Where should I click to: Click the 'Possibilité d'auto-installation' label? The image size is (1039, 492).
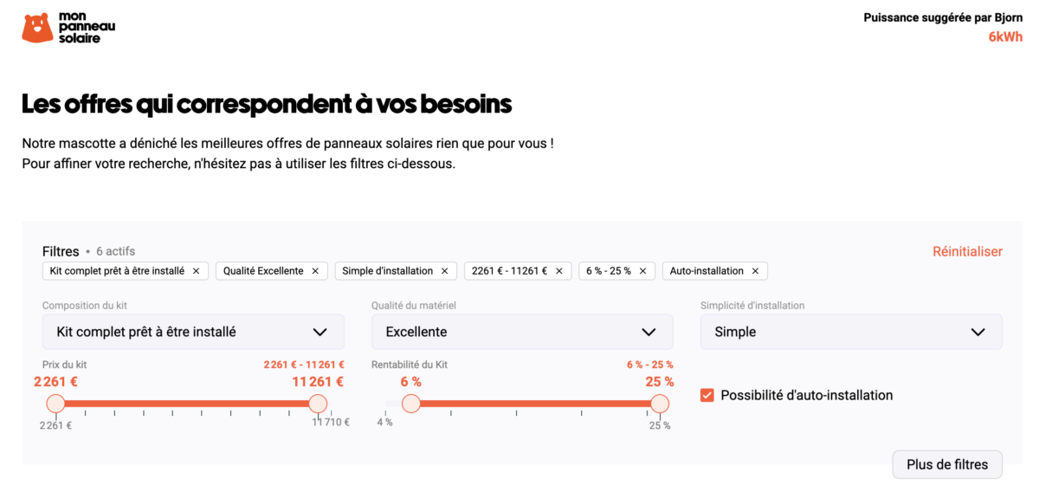click(806, 395)
